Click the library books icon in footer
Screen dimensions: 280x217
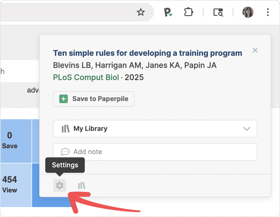(81, 186)
